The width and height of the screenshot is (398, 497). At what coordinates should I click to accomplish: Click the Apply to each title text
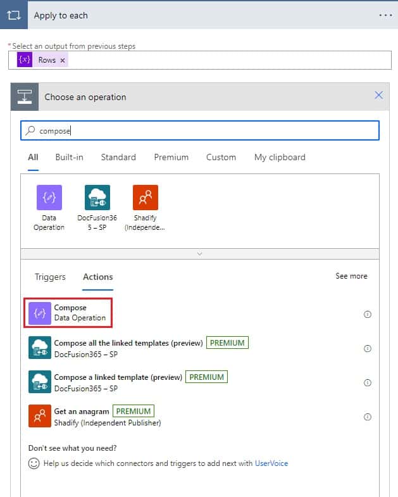tap(61, 16)
